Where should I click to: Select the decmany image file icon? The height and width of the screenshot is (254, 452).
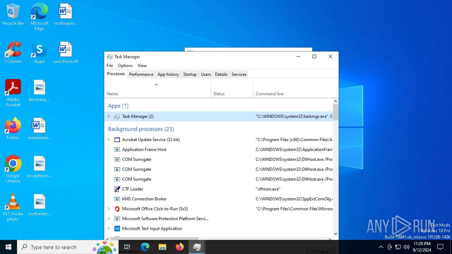click(39, 91)
